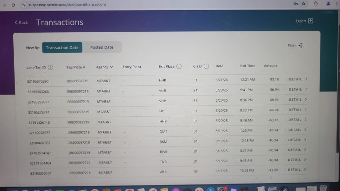The width and height of the screenshot is (340, 191).
Task: Click the browser reload icon
Action: tap(13, 4)
